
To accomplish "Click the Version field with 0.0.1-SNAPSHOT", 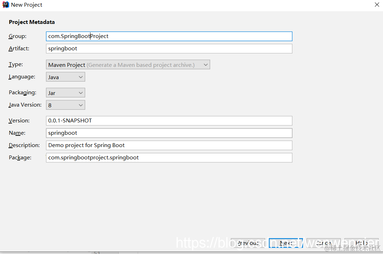I will (169, 121).
